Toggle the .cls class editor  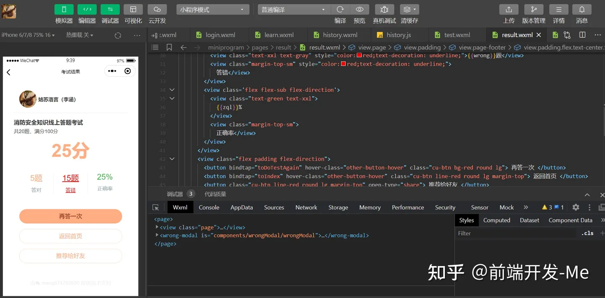pyautogui.click(x=587, y=233)
